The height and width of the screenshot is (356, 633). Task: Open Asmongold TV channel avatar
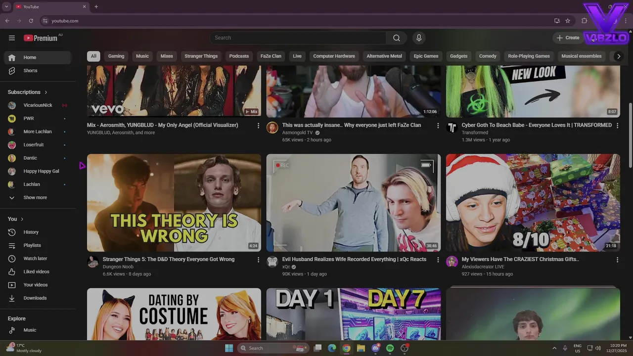tap(272, 128)
